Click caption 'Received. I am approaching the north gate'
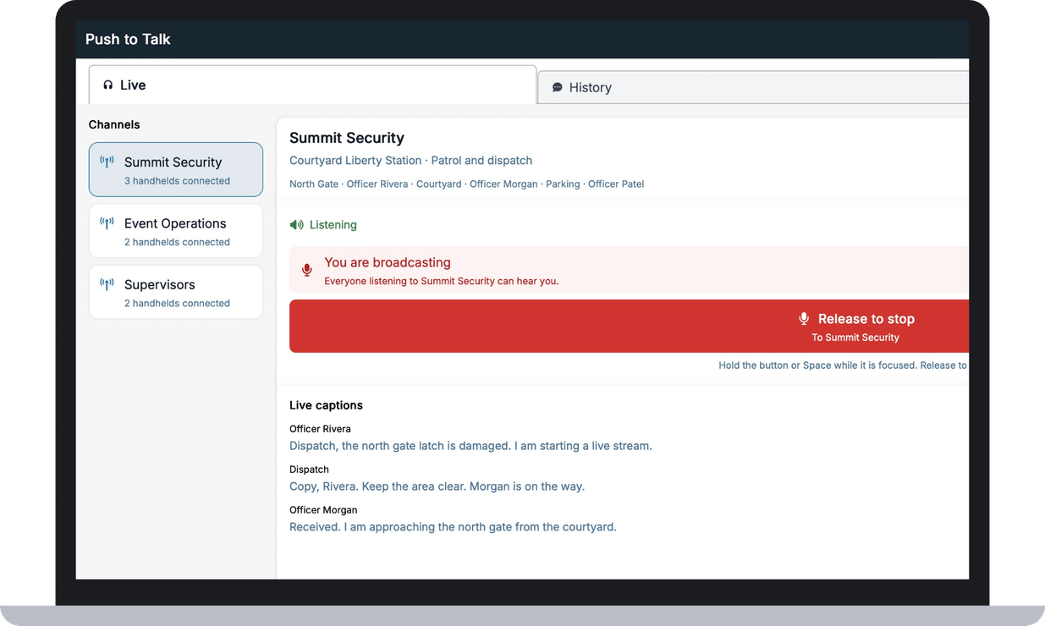 [453, 527]
